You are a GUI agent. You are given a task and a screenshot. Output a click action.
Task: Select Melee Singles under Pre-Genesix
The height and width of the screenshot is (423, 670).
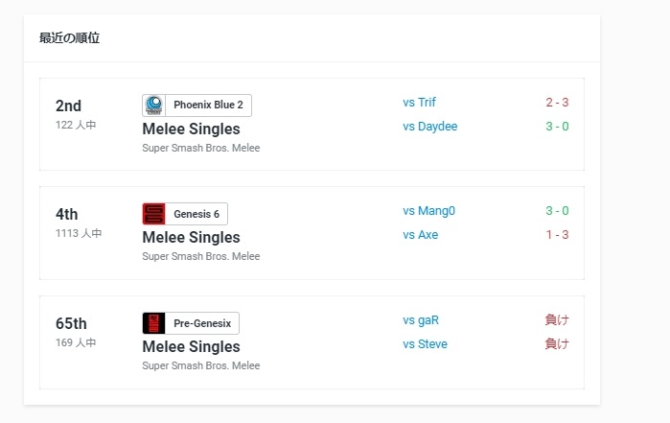[x=191, y=346]
